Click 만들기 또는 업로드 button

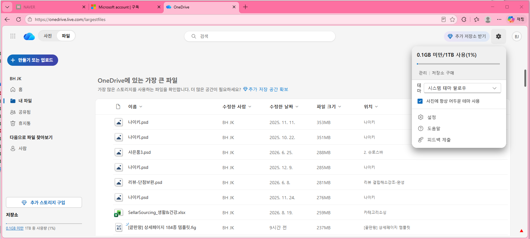click(33, 60)
